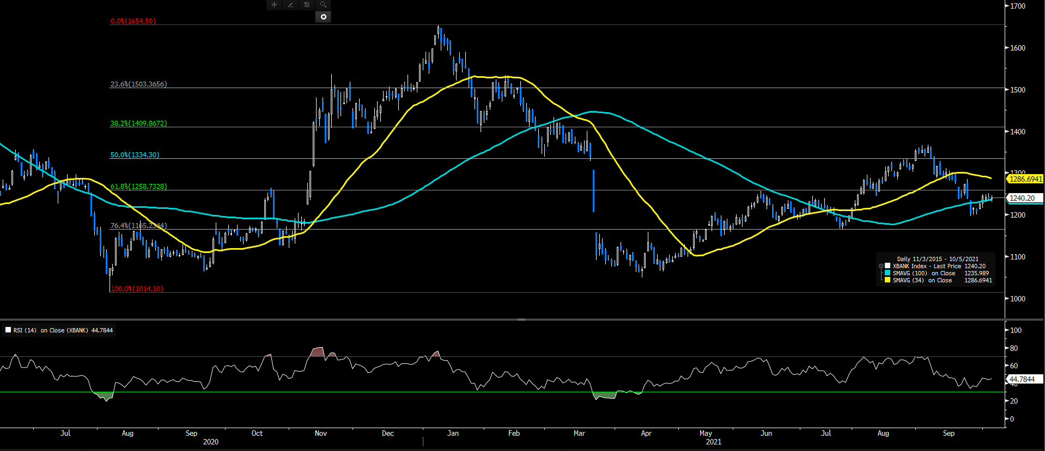
Task: Select the 50.0%(1334.30) Fibonacci retracement label
Action: coord(135,155)
